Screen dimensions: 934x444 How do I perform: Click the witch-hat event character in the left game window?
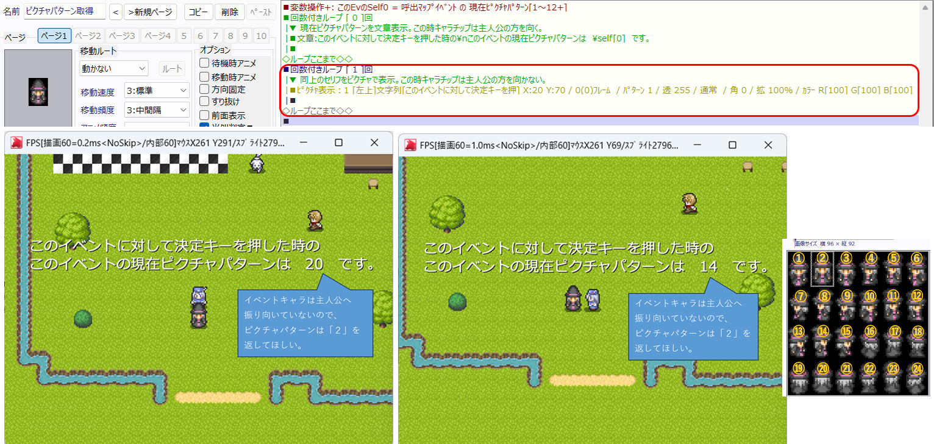coord(199,315)
